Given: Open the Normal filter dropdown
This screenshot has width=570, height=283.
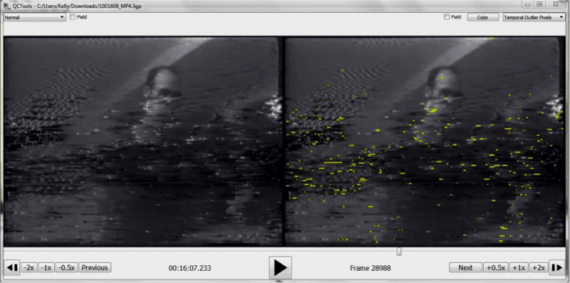Looking at the screenshot, I should (34, 17).
